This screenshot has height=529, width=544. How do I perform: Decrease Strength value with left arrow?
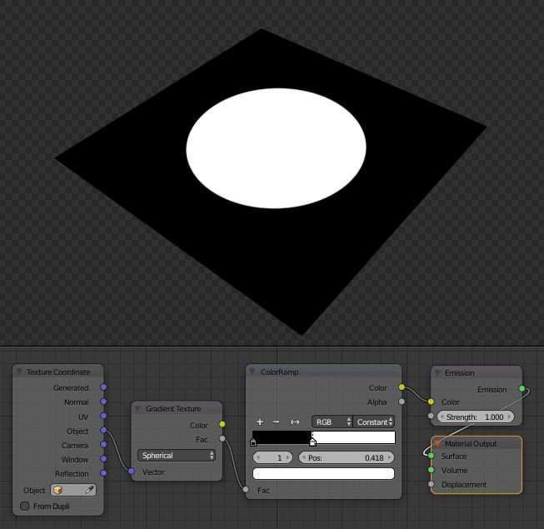[442, 417]
